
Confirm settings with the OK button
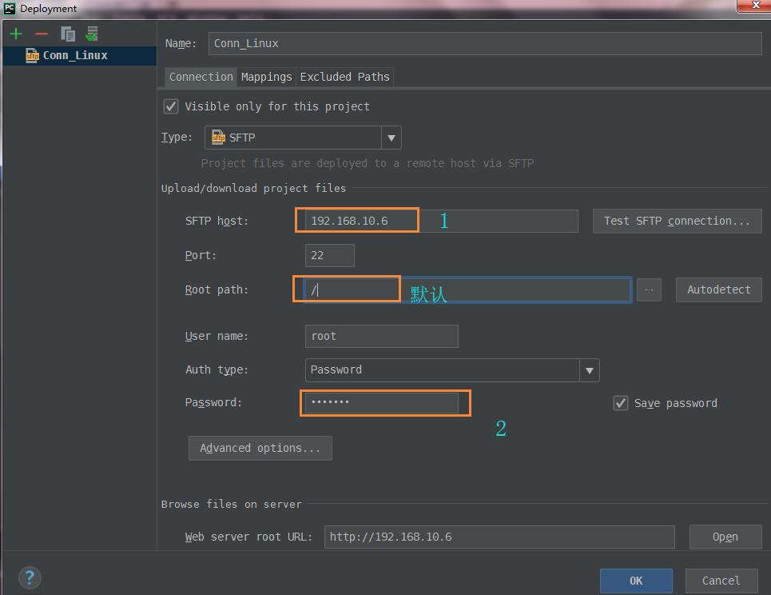pyautogui.click(x=635, y=581)
